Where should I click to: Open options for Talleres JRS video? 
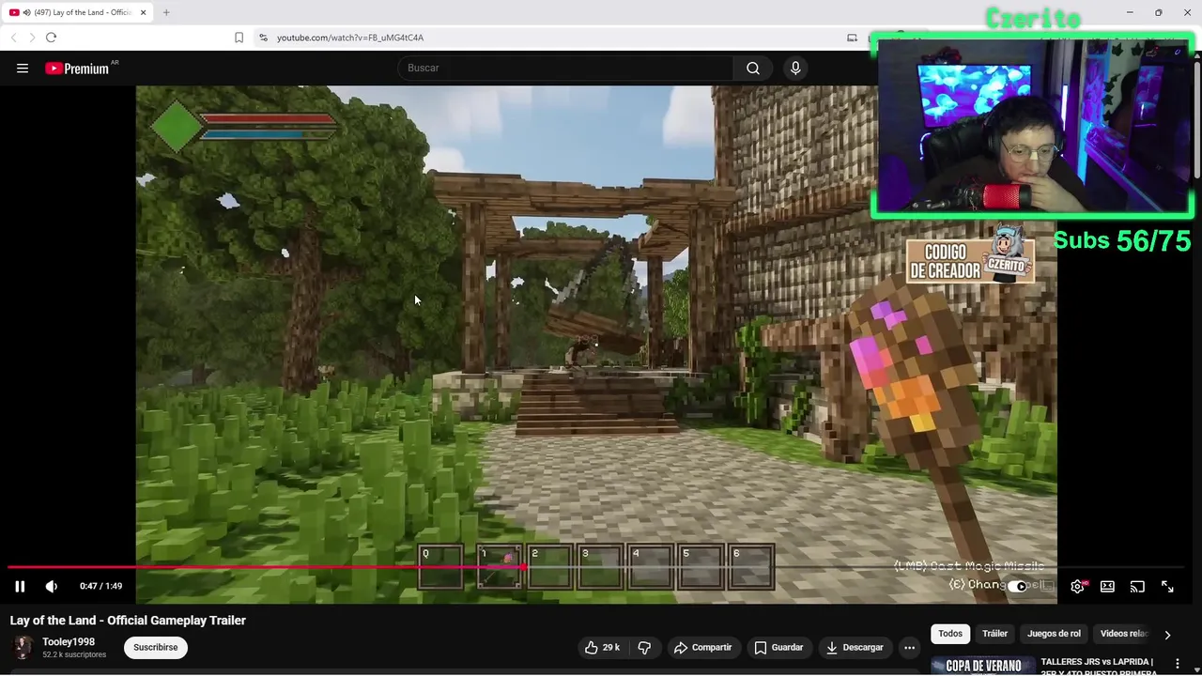coord(1177,664)
